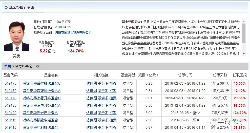Open 浦银安盛红利精选混合 fund page
The height and width of the screenshot is (133, 250).
click(40, 127)
